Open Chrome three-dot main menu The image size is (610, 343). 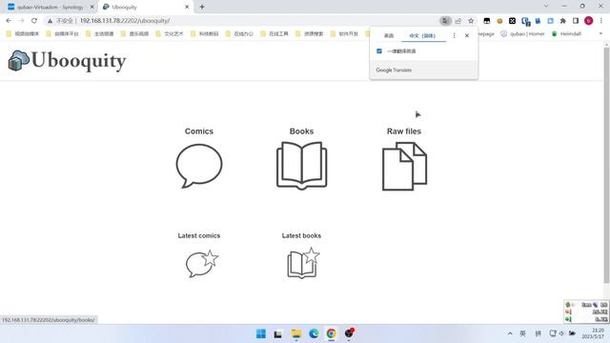[601, 21]
